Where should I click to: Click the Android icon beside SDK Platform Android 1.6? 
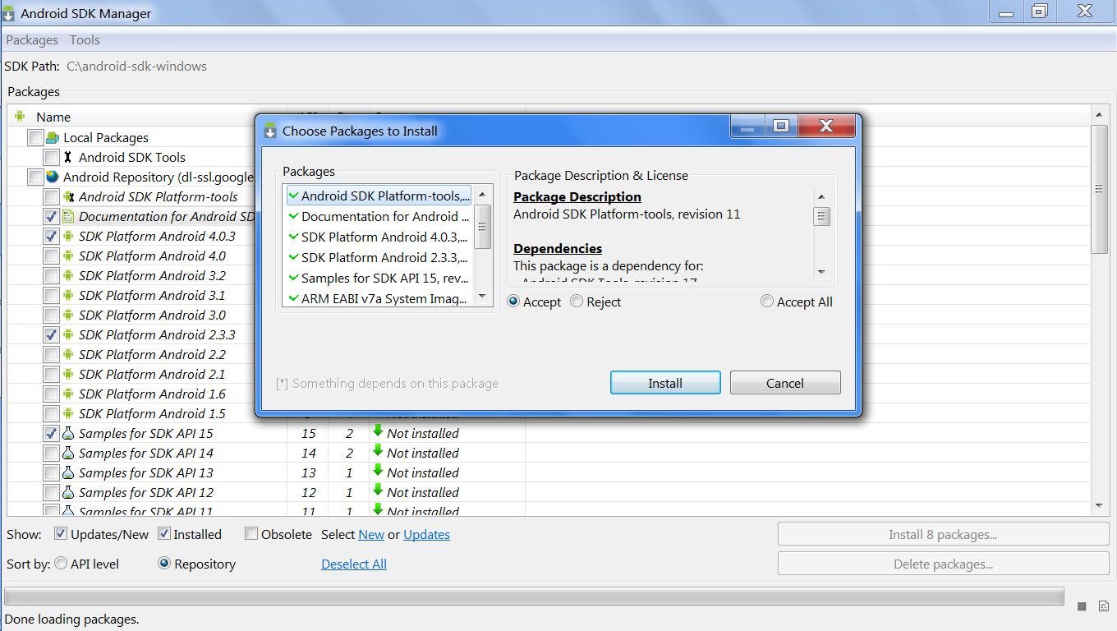click(x=68, y=394)
